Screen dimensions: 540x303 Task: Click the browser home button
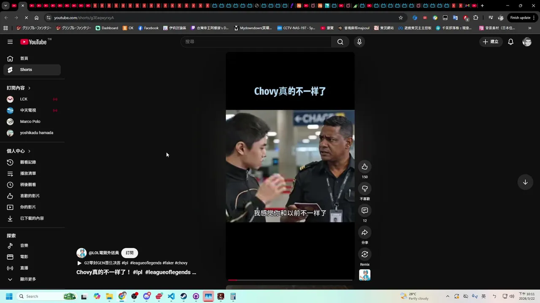point(36,18)
